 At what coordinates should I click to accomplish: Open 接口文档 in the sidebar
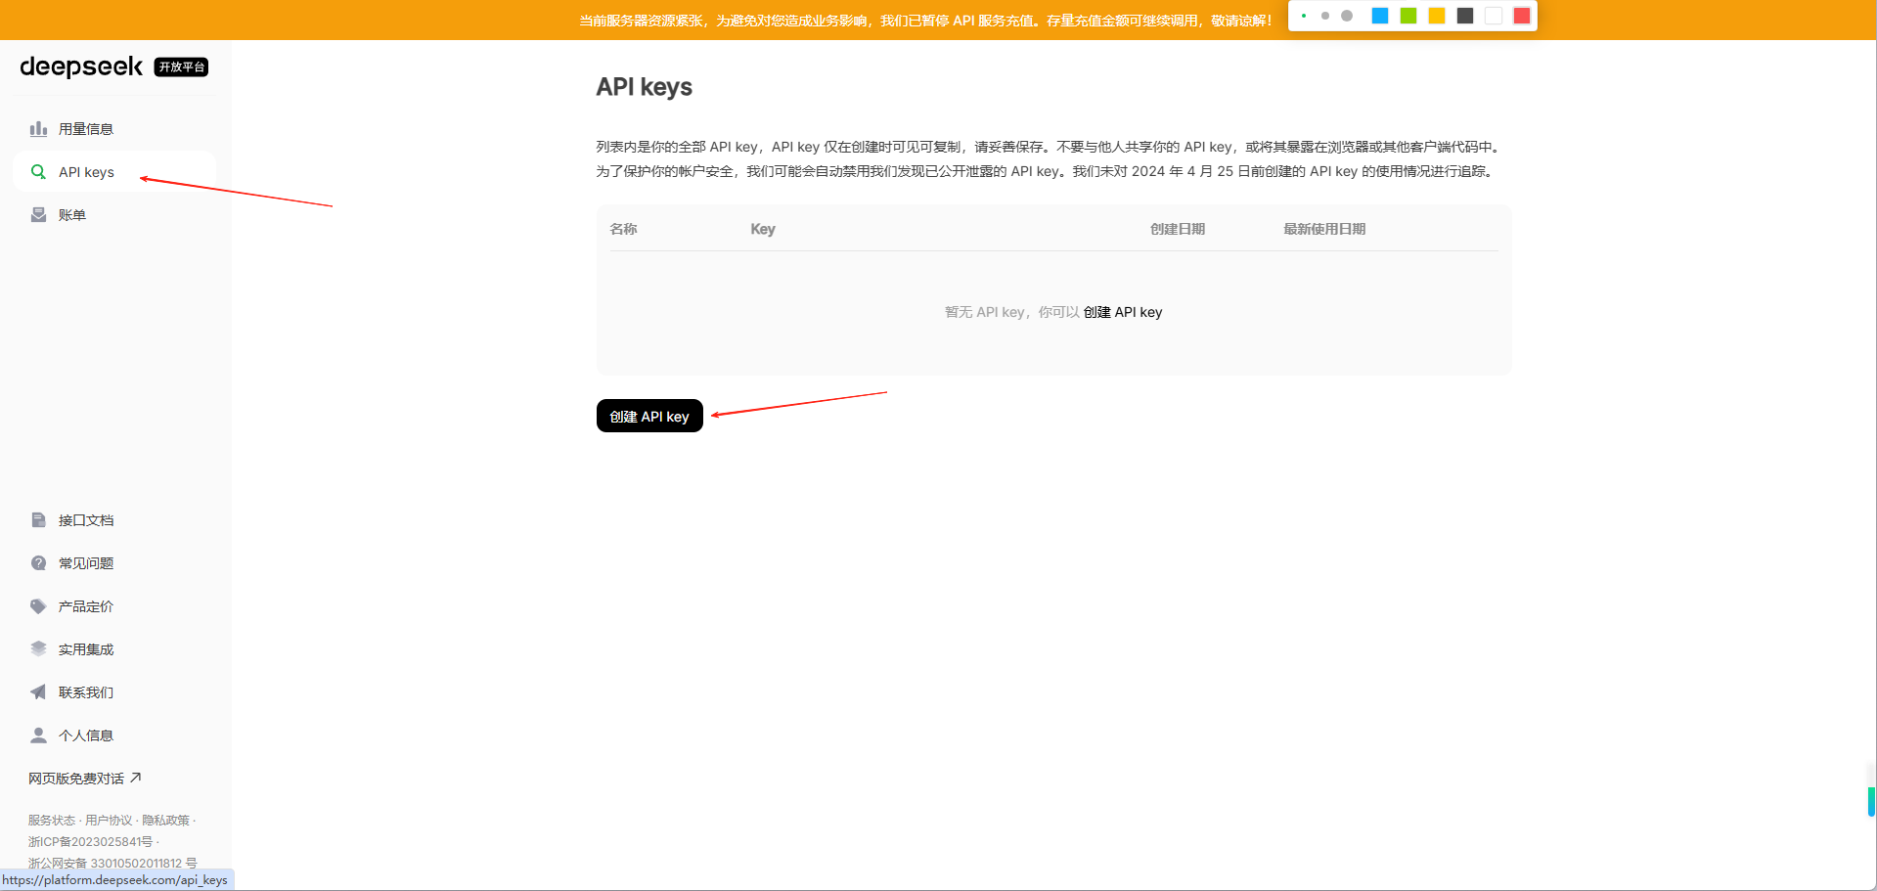[114, 520]
